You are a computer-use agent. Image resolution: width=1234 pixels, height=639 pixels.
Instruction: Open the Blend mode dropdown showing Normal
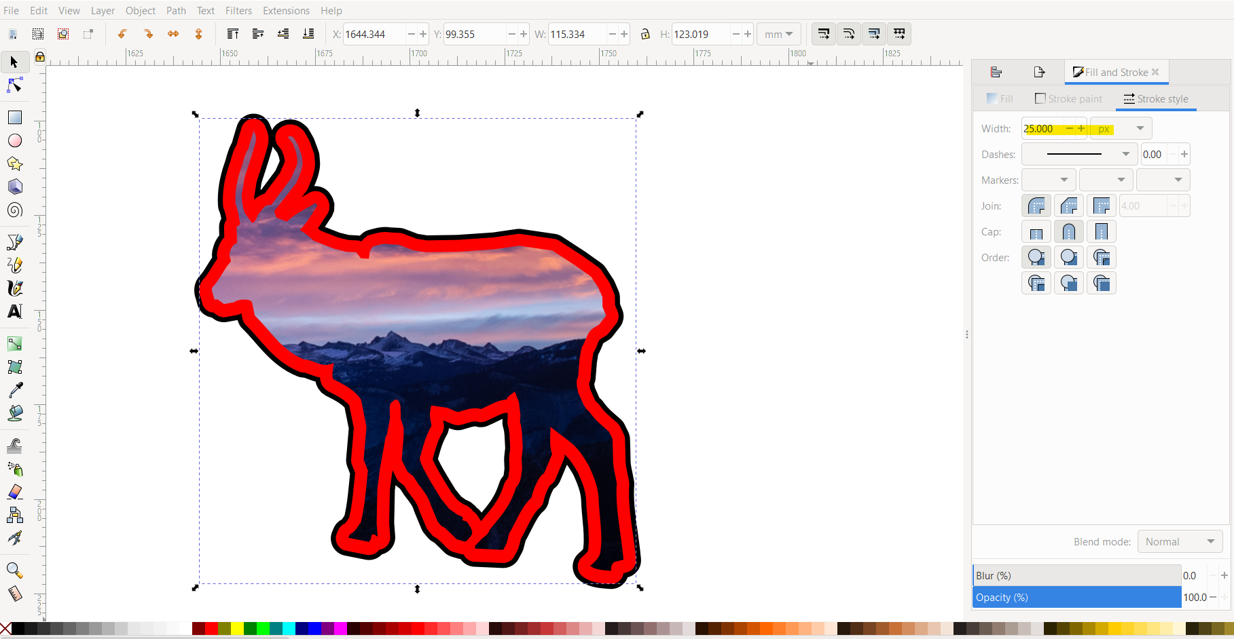pyautogui.click(x=1180, y=541)
